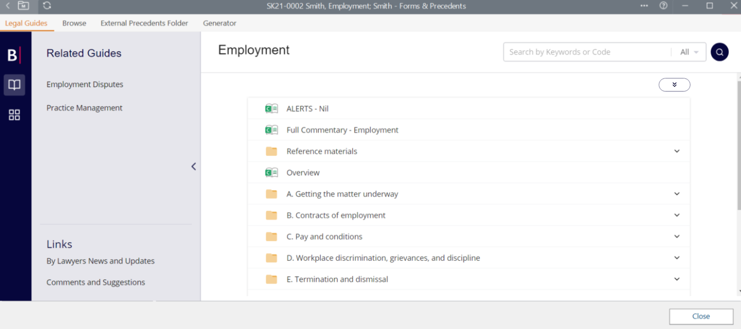The width and height of the screenshot is (741, 329).
Task: Click the Close button at bottom right
Action: point(701,316)
